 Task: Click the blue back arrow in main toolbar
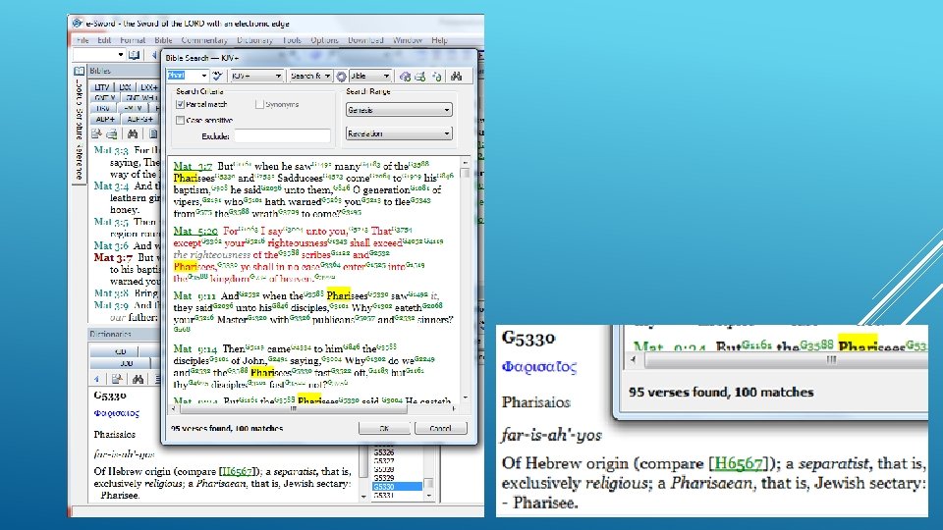tap(154, 55)
